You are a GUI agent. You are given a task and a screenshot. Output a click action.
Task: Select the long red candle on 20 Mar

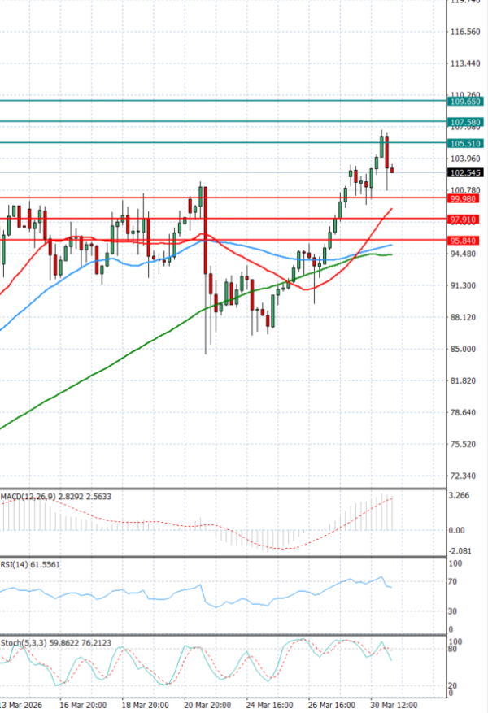[206, 236]
